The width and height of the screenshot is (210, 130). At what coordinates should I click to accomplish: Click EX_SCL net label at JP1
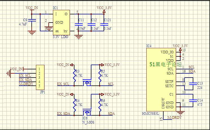click(x=25, y=76)
